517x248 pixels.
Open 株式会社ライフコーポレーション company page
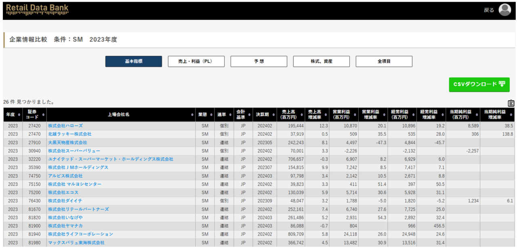click(x=80, y=234)
